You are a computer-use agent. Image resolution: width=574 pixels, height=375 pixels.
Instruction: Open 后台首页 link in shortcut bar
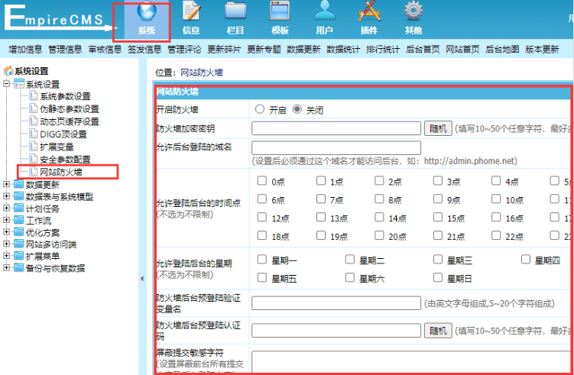(x=423, y=50)
